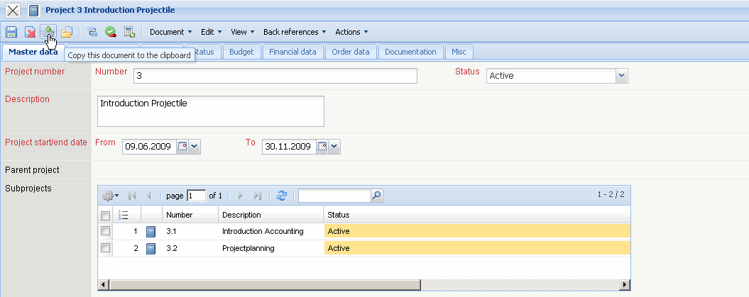Refresh the Subprojects list
Image resolution: width=749 pixels, height=297 pixels.
pos(282,195)
